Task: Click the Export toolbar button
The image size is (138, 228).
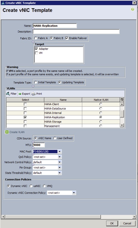Action: (24, 94)
